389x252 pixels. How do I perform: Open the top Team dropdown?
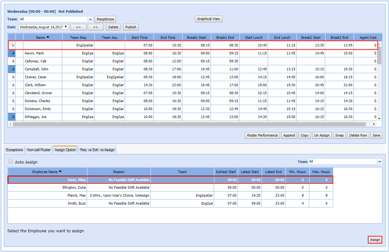(90, 19)
